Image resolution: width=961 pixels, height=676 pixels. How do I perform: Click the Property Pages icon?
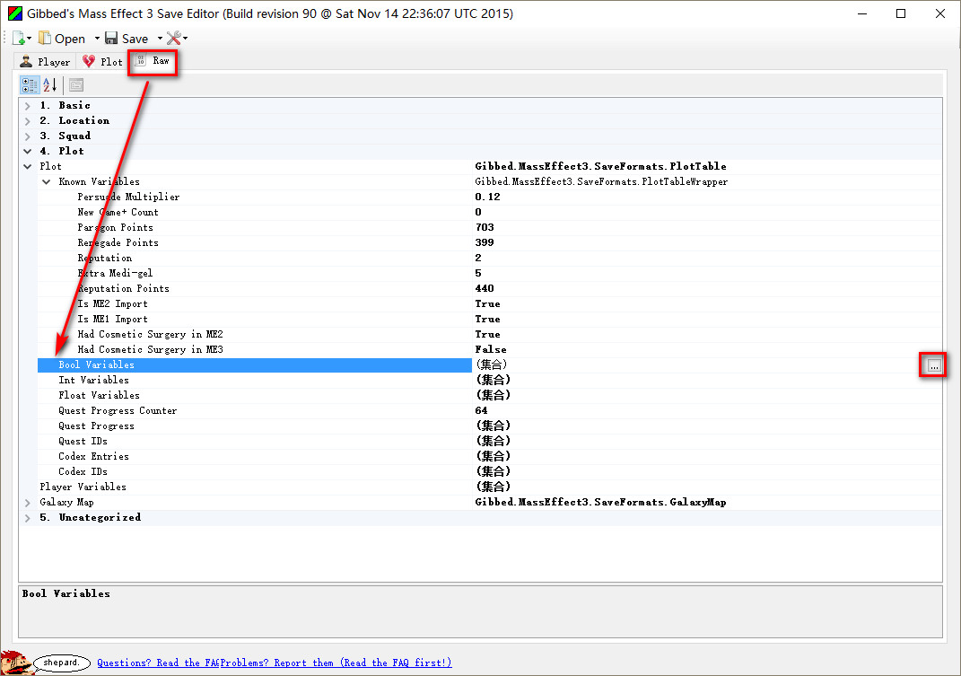76,84
